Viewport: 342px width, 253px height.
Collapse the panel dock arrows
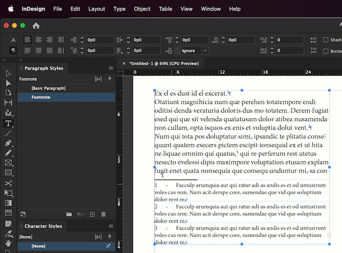[21, 60]
